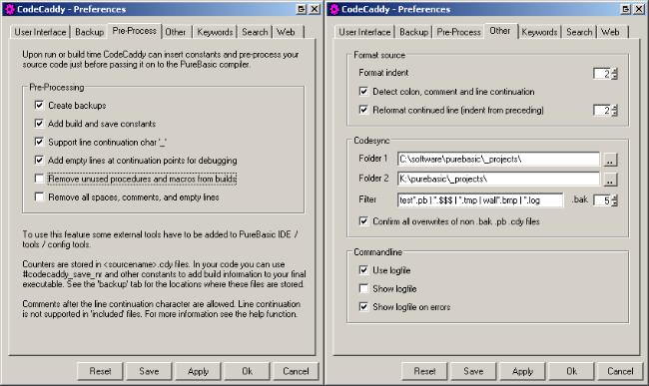Click Apply button in left window
Image resolution: width=649 pixels, height=386 pixels.
[199, 371]
